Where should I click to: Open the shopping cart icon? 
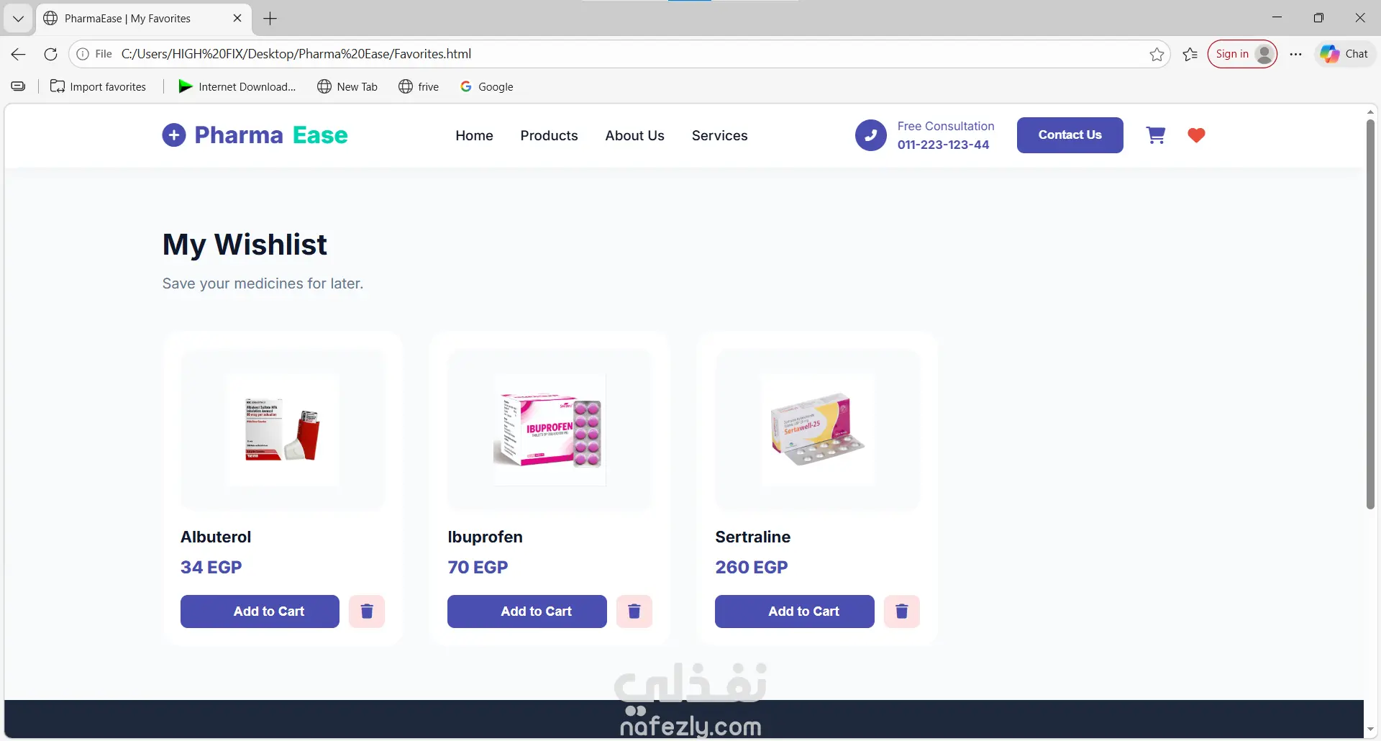click(1156, 135)
